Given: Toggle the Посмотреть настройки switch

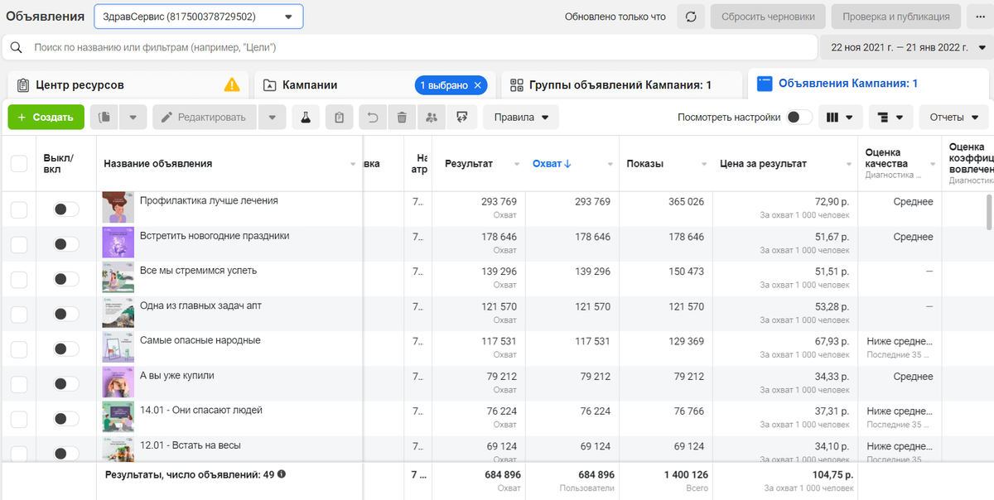Looking at the screenshot, I should coord(799,118).
